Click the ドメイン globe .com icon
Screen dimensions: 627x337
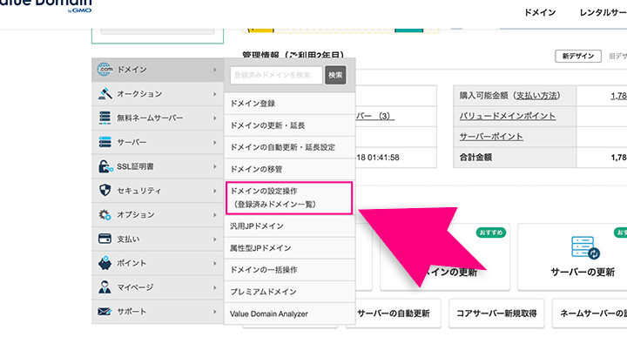(x=104, y=69)
